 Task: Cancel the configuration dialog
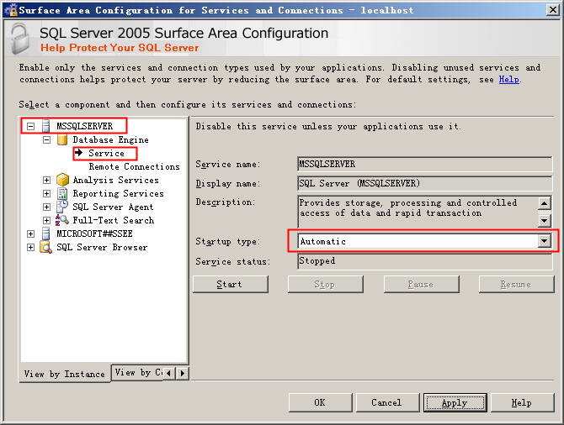click(387, 402)
